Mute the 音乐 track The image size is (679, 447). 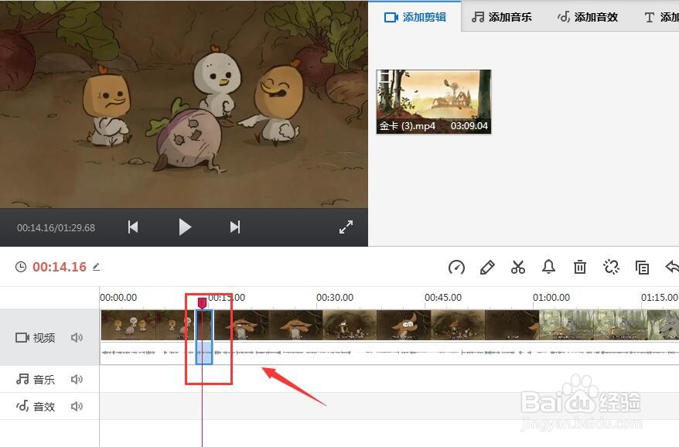pos(77,380)
